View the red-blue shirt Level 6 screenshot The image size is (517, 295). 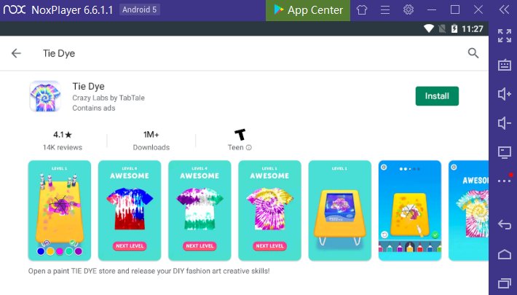point(130,211)
